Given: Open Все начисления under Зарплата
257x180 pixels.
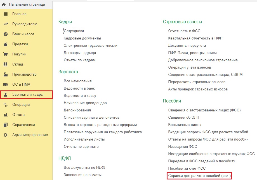Looking at the screenshot, I should [x=77, y=81].
